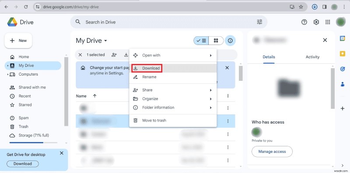Open Google Tasks side panel icon

[343, 69]
